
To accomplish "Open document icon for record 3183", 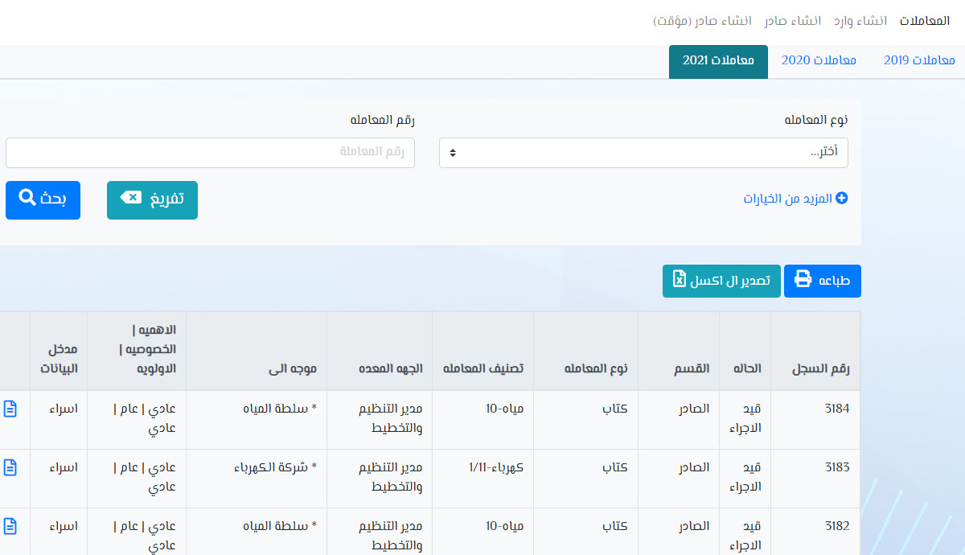I will 10,467.
